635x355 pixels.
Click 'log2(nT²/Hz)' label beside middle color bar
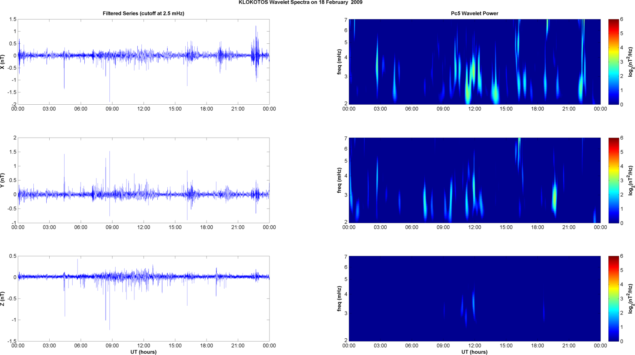[632, 180]
